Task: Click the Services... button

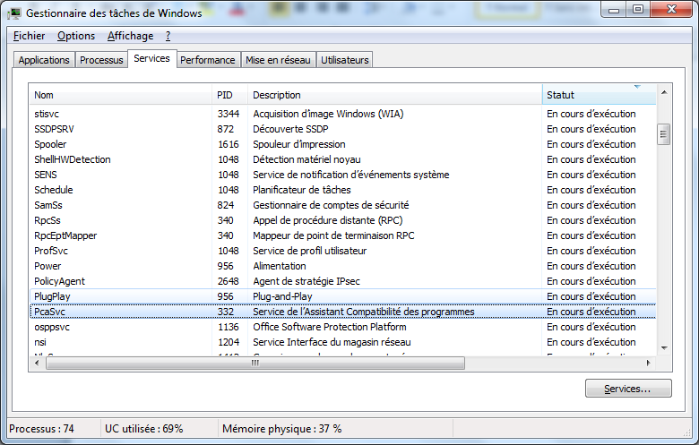Action: point(627,389)
